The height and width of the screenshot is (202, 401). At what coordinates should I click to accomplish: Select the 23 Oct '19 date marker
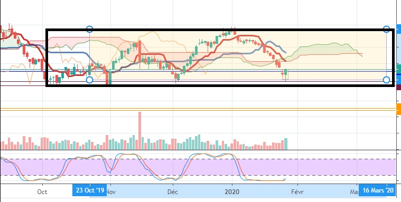[89, 190]
